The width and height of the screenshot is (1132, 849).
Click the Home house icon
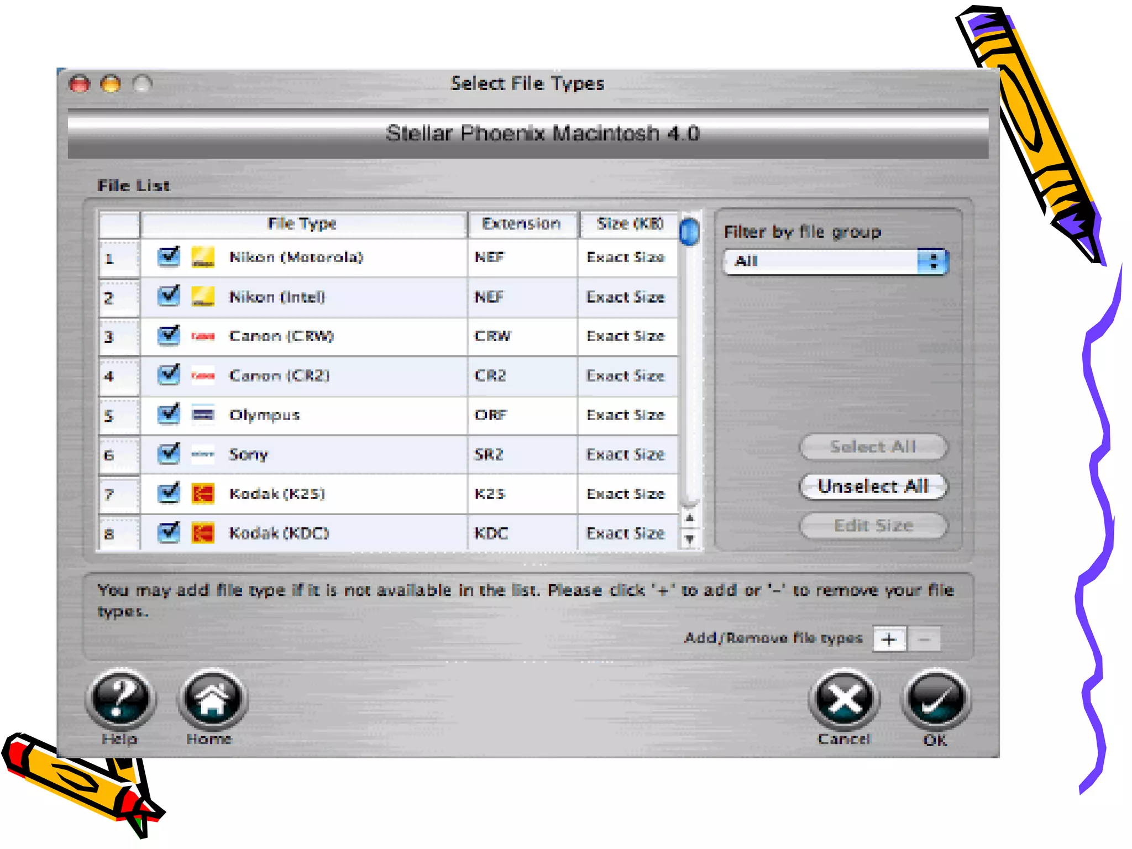[x=212, y=699]
